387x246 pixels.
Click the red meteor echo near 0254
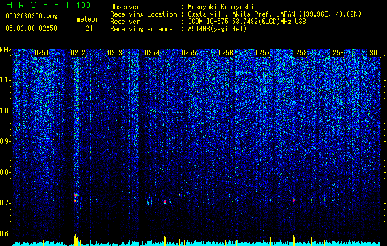[165, 202]
